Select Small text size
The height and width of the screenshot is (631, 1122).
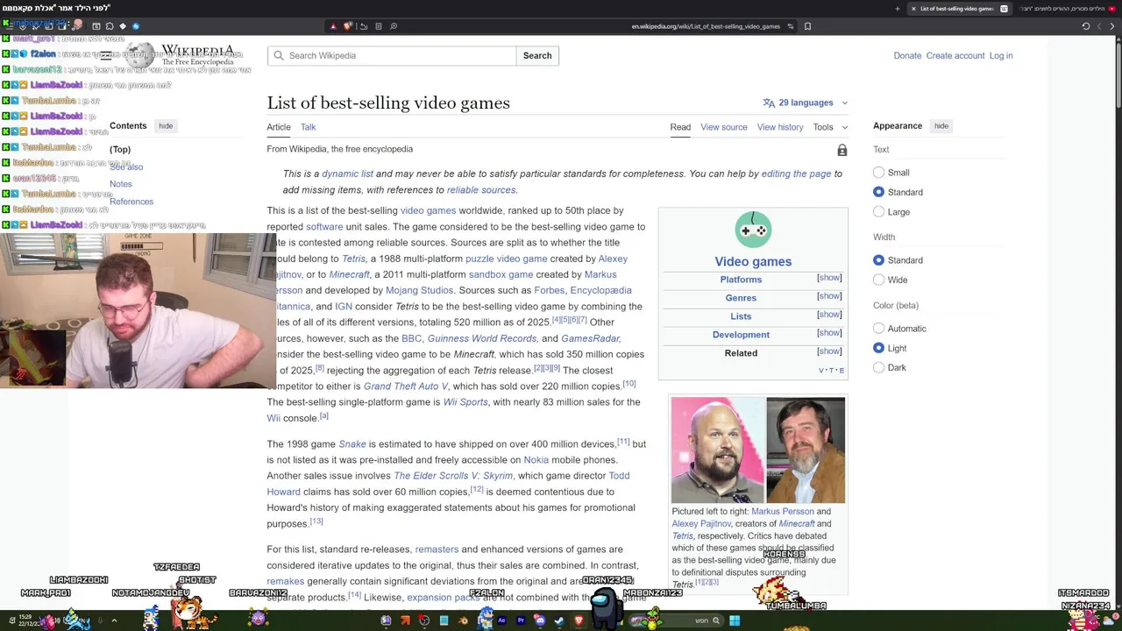point(878,173)
